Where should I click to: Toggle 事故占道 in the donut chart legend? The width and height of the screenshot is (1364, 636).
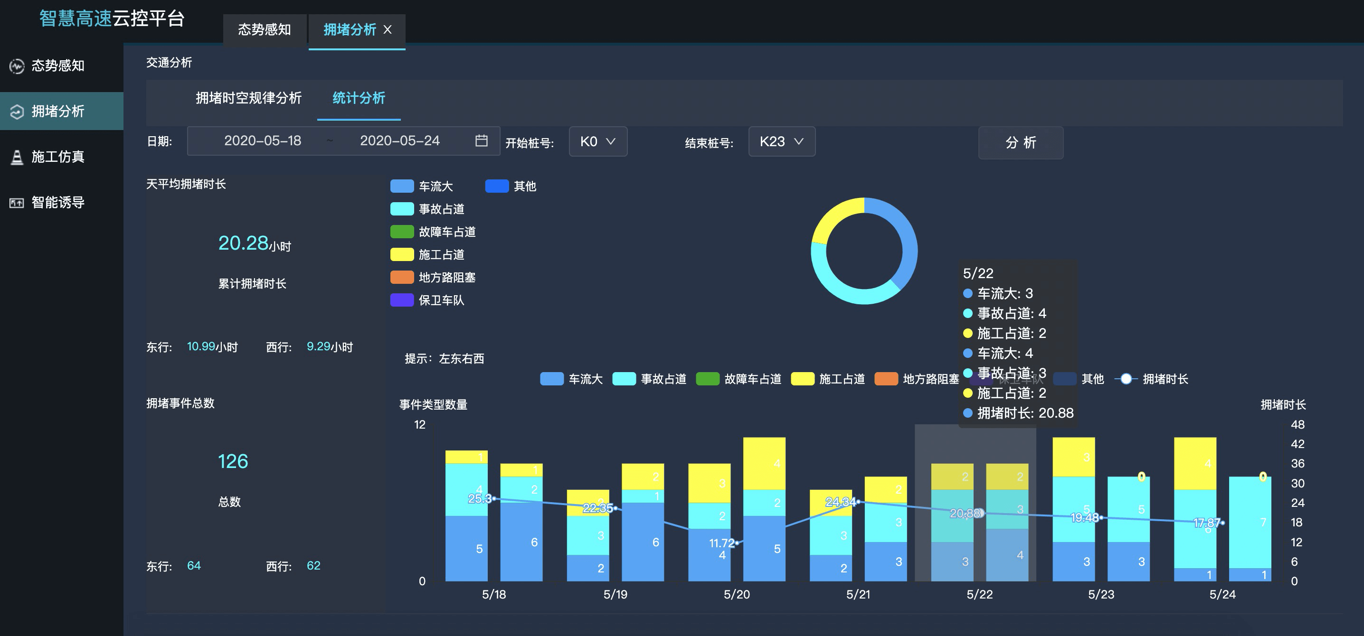(x=427, y=209)
